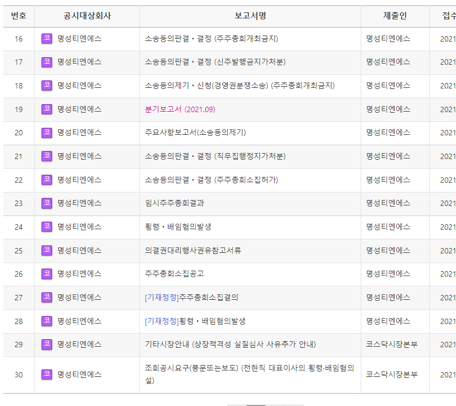Image resolution: width=456 pixels, height=406 pixels.
Task: Click company name 명성티엔에스 in row 16
Action: pos(79,39)
